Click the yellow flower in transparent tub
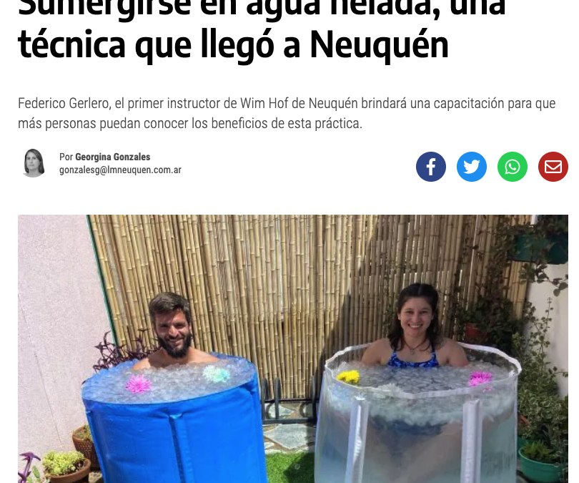579x483 pixels. [348, 377]
